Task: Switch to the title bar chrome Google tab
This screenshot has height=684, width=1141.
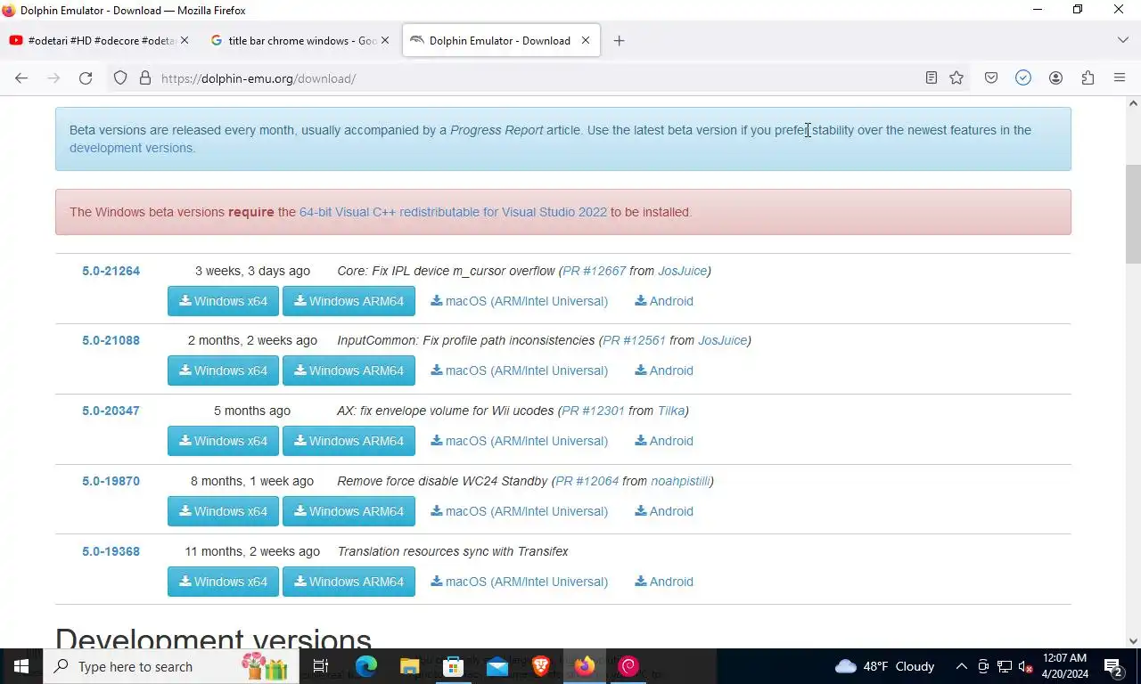Action: point(300,41)
